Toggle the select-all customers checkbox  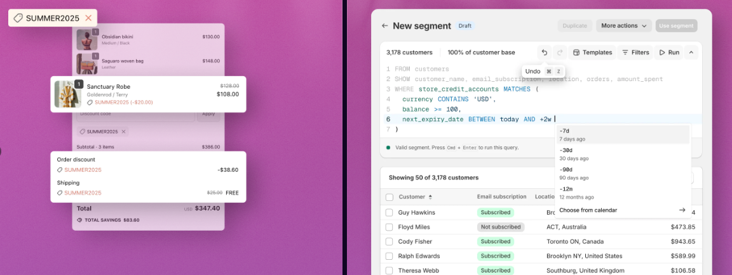pos(389,197)
